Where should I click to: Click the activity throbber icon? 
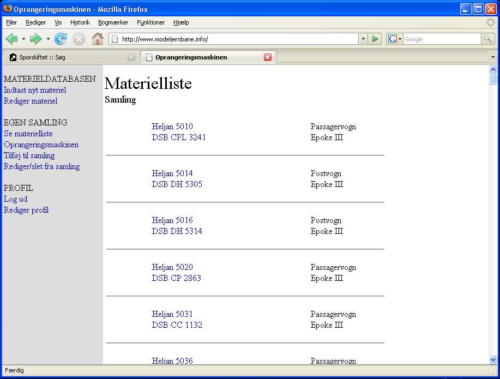click(x=490, y=22)
